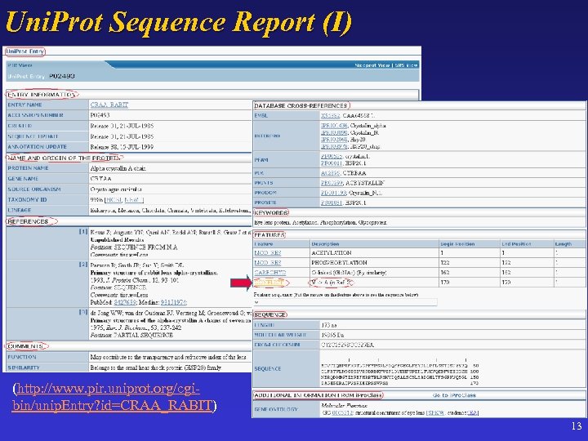Select the highlighted CONFLICT feature link
This screenshot has width=588, height=441.
pyautogui.click(x=269, y=283)
